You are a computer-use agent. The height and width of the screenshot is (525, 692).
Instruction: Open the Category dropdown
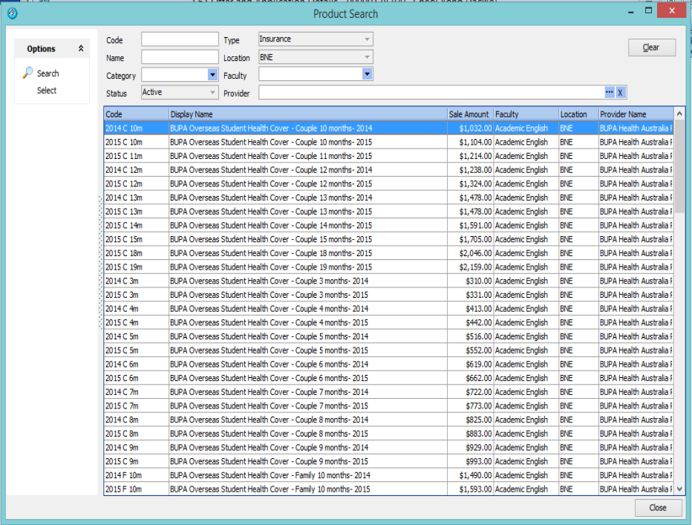coord(212,75)
